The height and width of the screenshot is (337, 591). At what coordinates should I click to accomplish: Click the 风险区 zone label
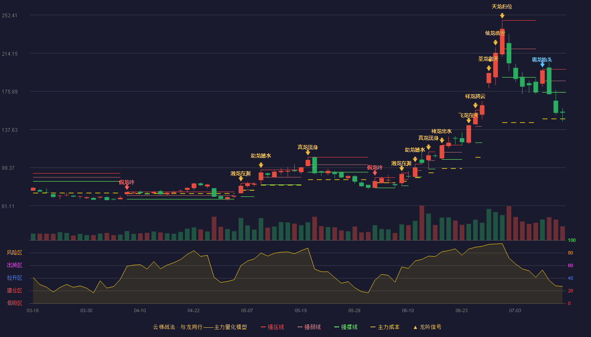coord(15,253)
